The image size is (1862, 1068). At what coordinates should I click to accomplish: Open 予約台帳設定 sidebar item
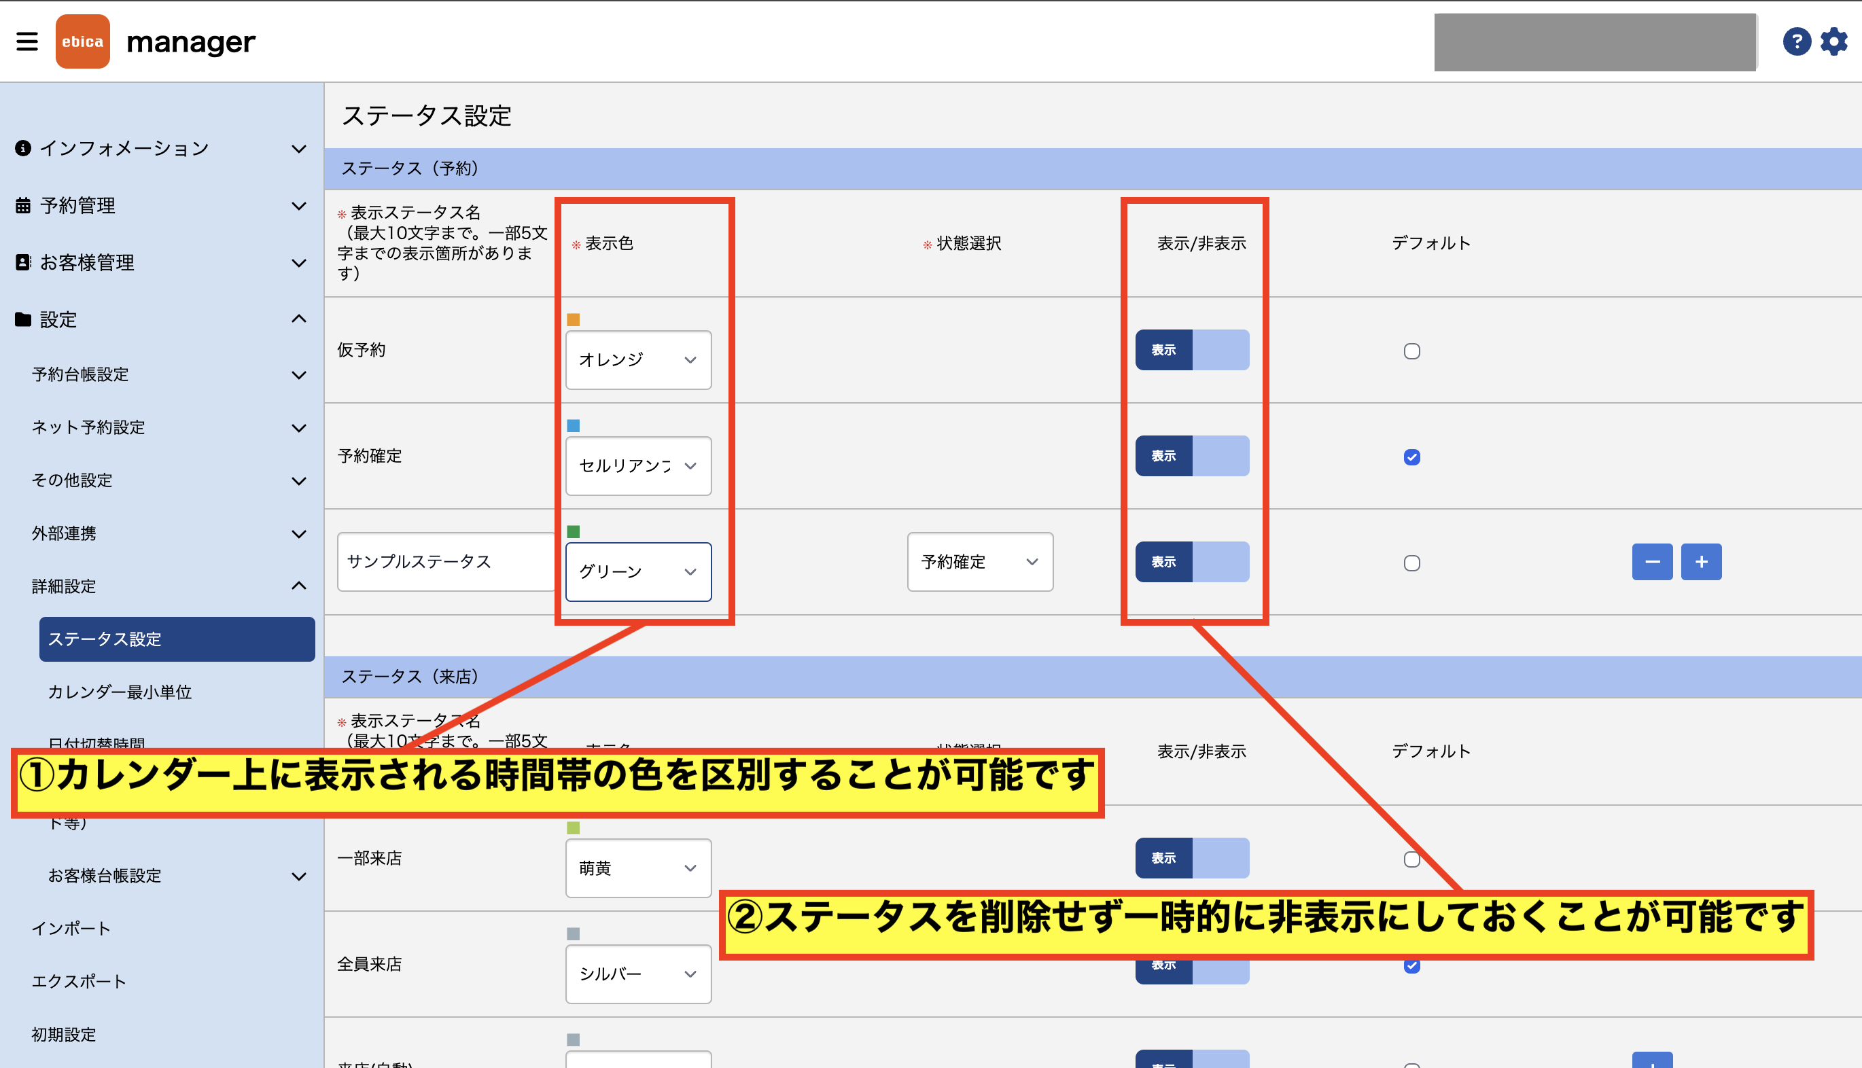point(80,374)
